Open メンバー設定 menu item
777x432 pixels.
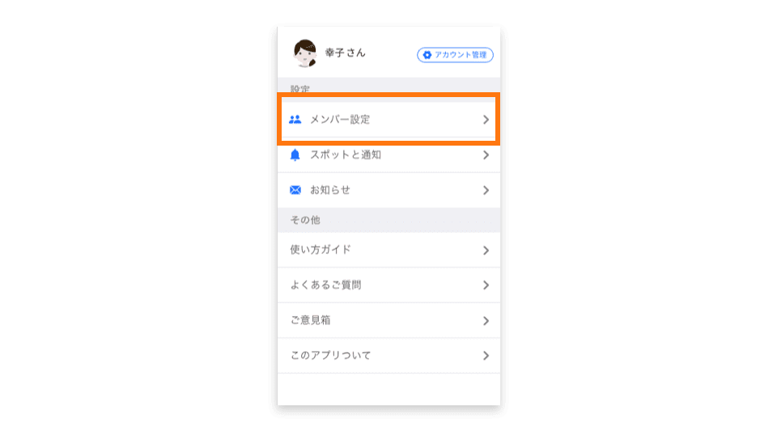coord(389,120)
